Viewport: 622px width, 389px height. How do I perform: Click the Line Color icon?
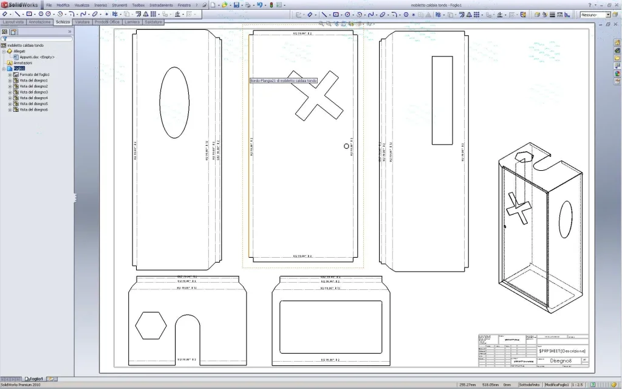[x=545, y=15]
